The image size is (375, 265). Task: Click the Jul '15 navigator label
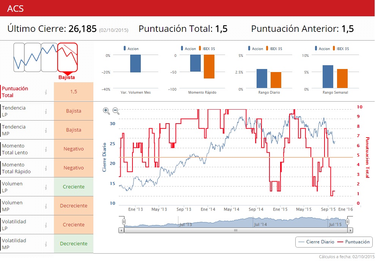pos(335,224)
